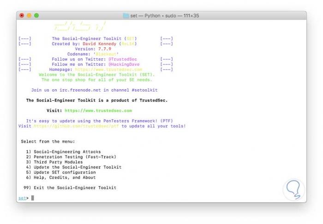Click the @TrustedSec Twitter handle
323x224 pixels.
(123, 59)
